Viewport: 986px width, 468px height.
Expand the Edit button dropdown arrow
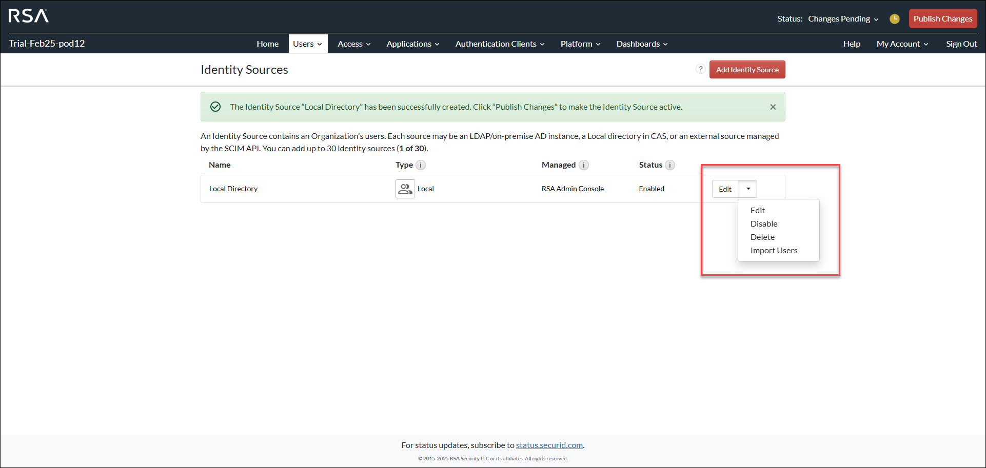tap(747, 189)
